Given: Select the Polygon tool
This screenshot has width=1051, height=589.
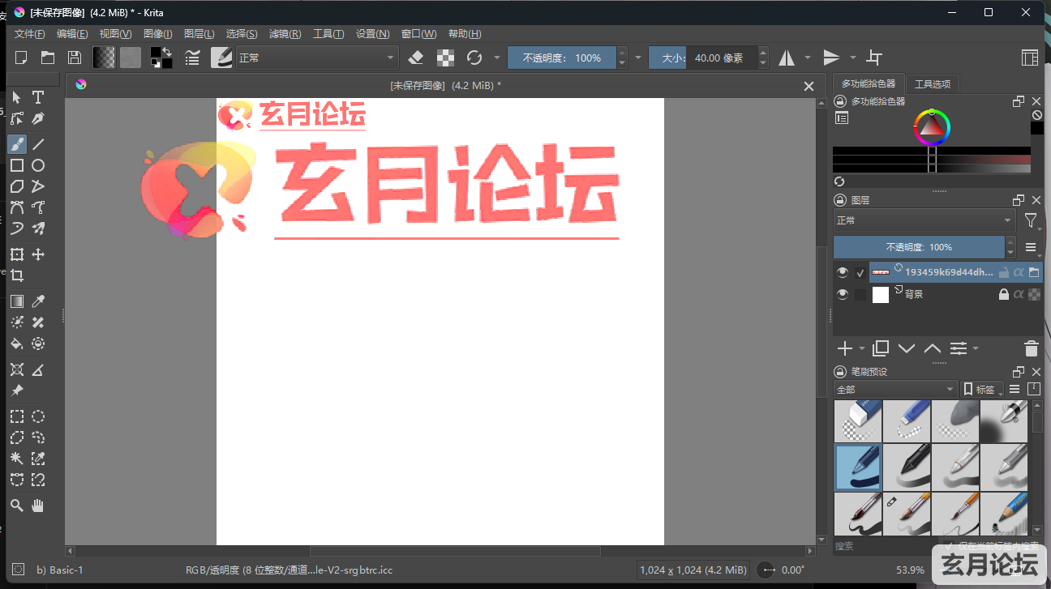Looking at the screenshot, I should pyautogui.click(x=16, y=186).
